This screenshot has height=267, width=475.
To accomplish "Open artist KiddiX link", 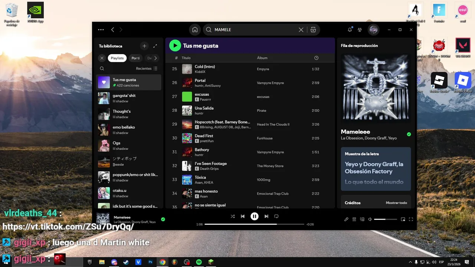I will 200,72.
